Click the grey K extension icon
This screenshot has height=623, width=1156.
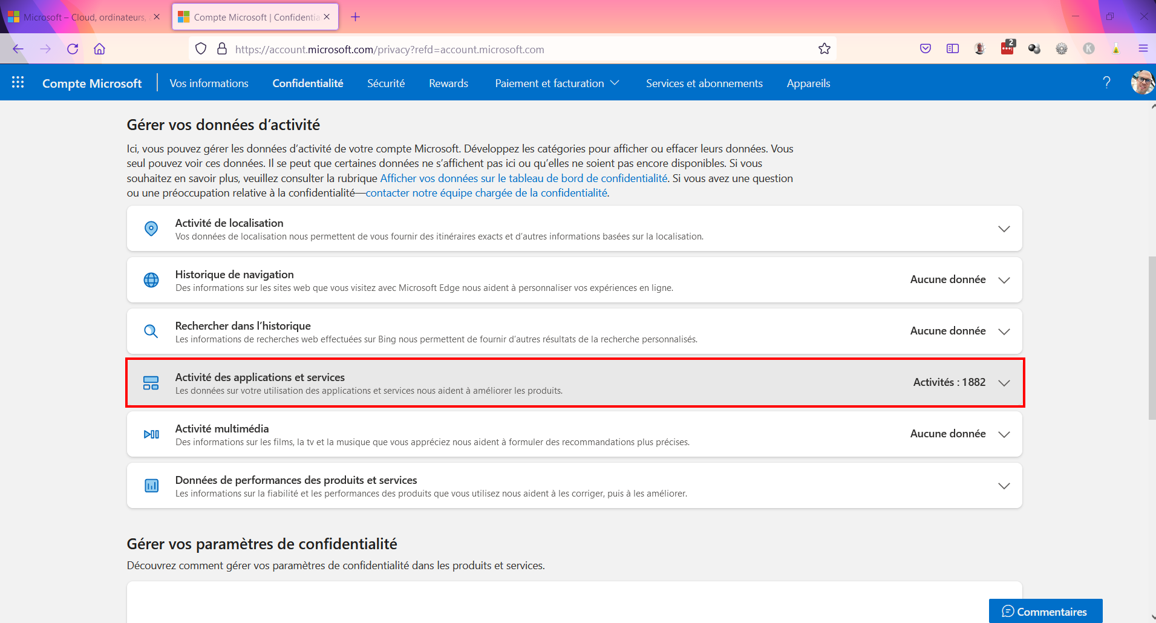pos(1089,49)
